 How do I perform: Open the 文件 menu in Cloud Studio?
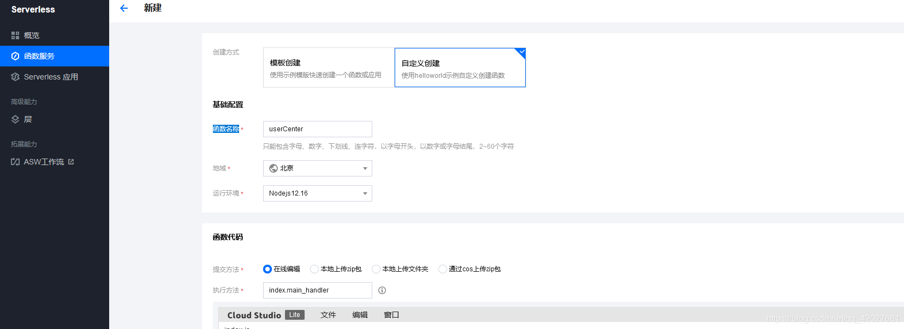click(x=328, y=315)
